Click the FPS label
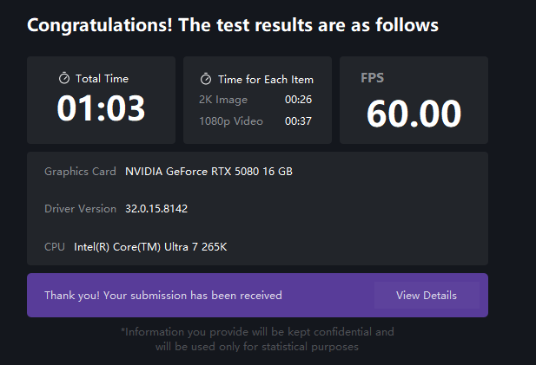The image size is (536, 365). [372, 78]
